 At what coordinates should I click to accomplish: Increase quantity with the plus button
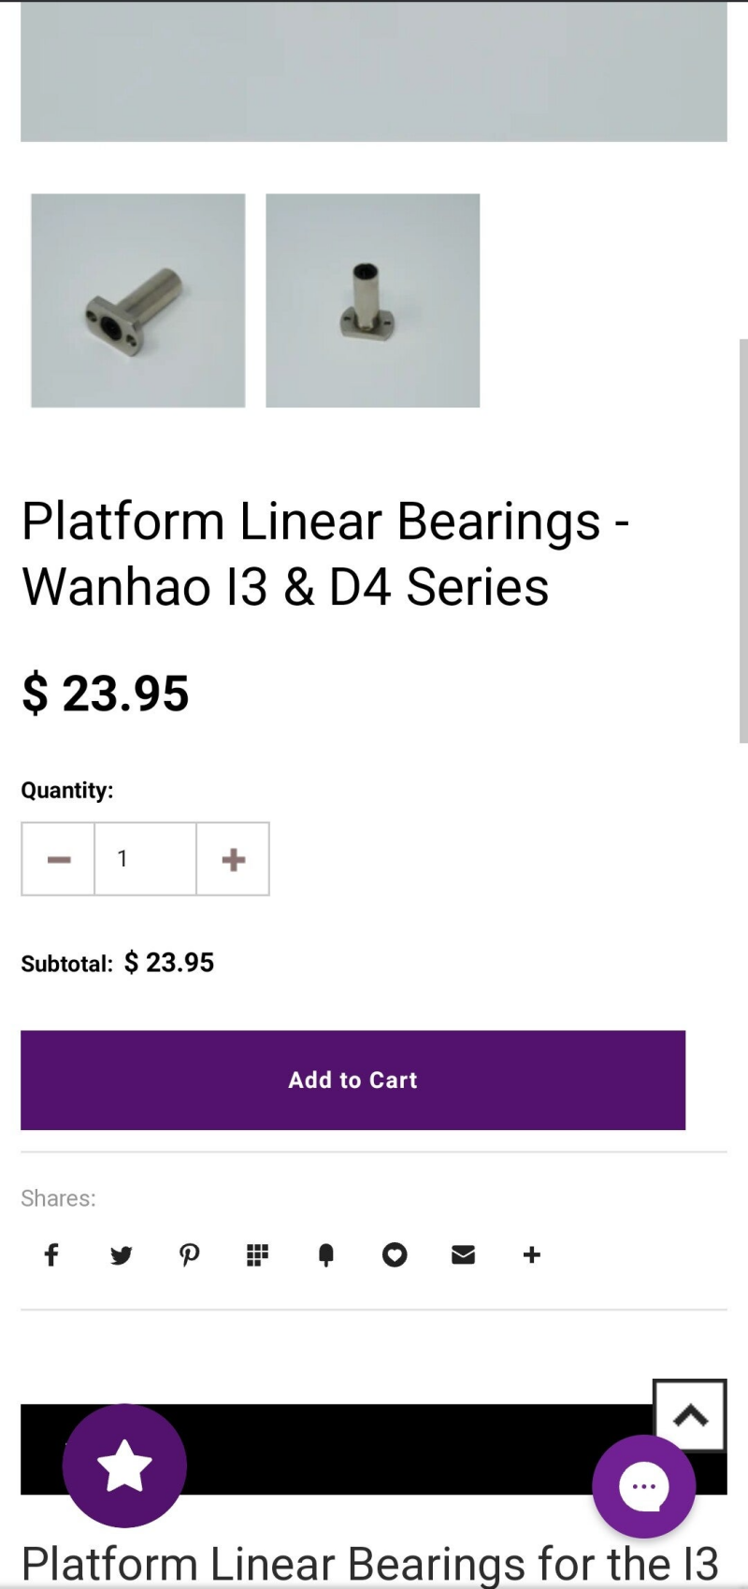pyautogui.click(x=233, y=859)
